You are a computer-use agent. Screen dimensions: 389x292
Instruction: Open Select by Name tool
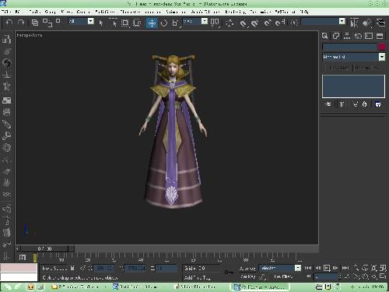[x=114, y=23]
